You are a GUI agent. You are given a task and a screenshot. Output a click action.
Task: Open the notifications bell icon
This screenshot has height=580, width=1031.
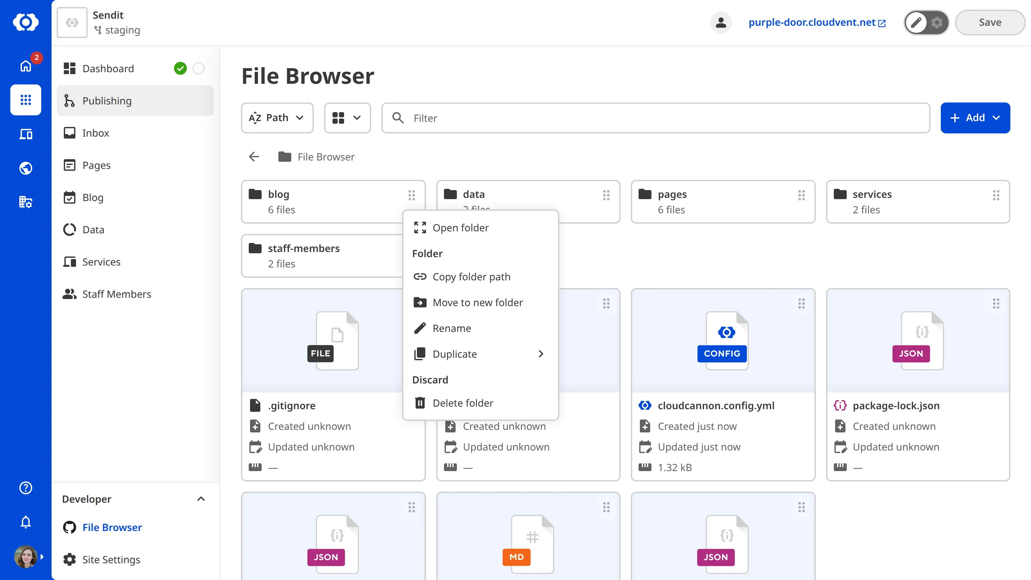pos(26,522)
